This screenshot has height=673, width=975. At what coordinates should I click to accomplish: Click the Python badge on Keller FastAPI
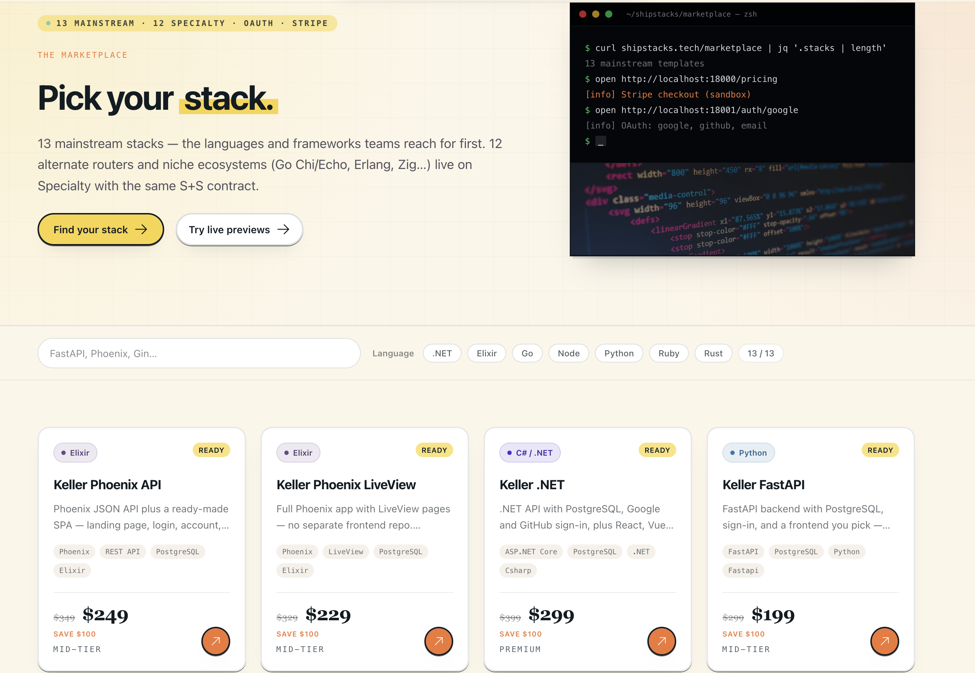pyautogui.click(x=749, y=453)
